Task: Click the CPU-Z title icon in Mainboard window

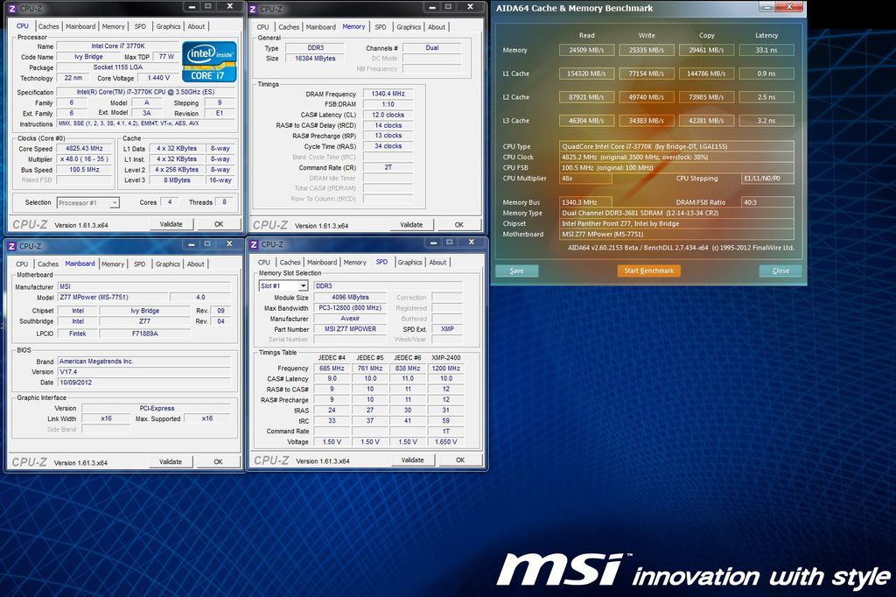Action: click(12, 246)
